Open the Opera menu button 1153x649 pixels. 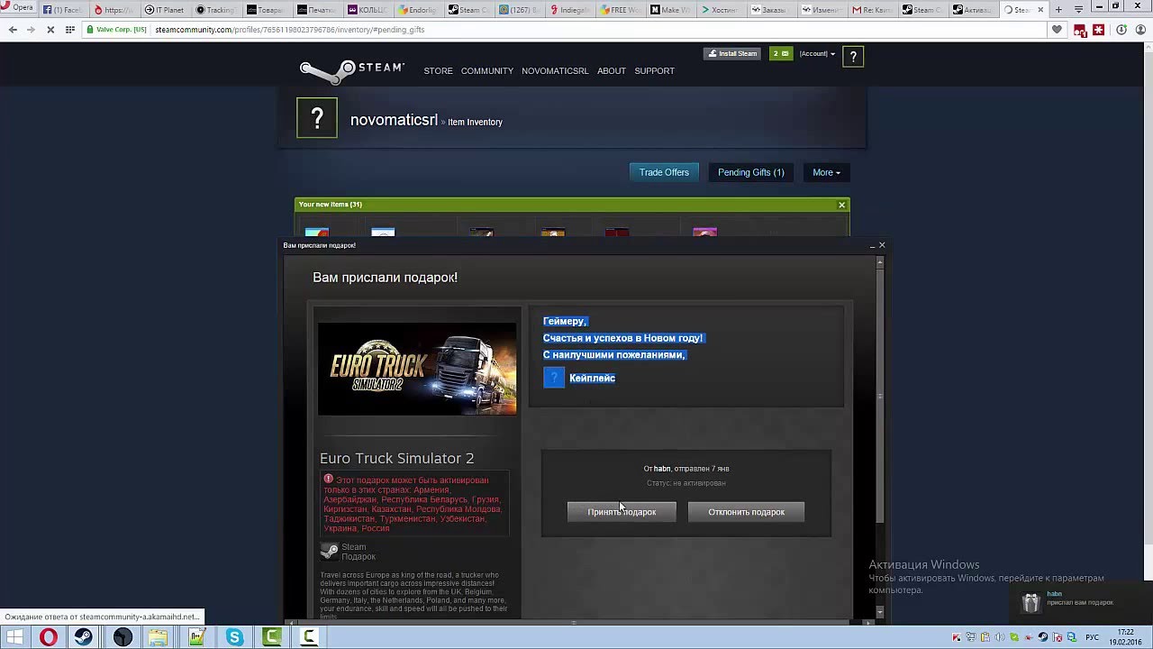point(18,8)
